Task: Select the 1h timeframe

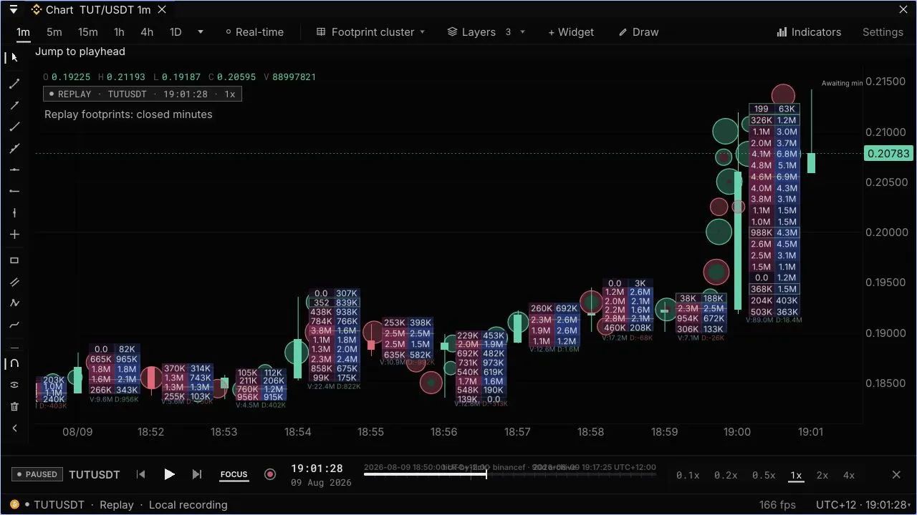Action: coord(119,32)
